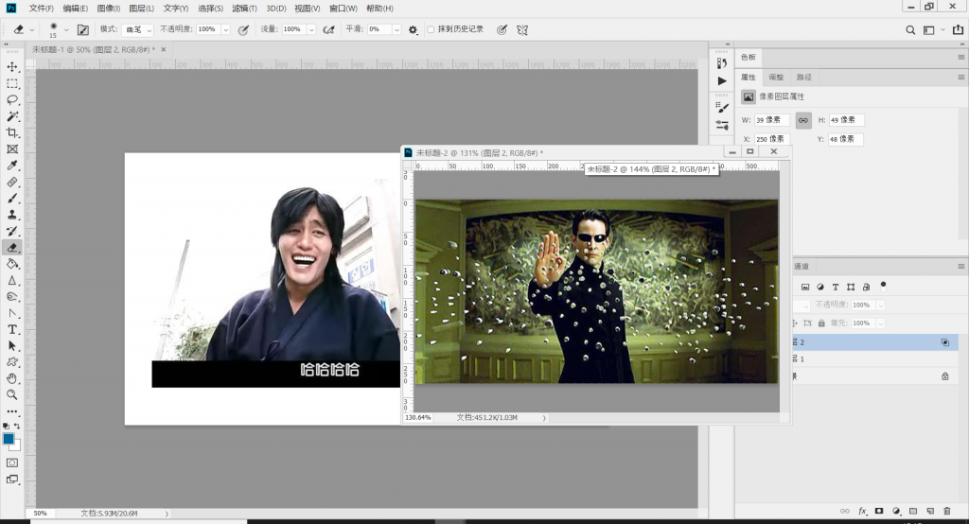Click the Y position input field

pos(845,139)
